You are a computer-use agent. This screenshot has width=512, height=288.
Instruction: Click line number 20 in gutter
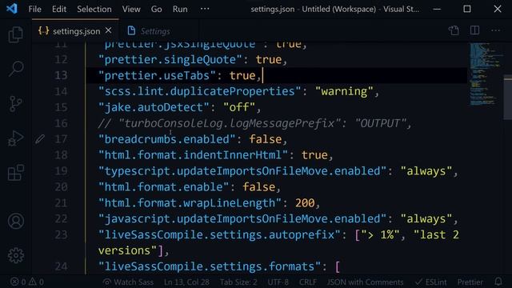click(61, 187)
